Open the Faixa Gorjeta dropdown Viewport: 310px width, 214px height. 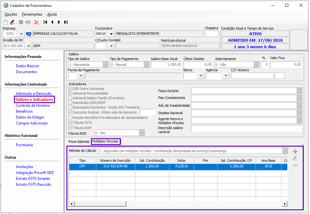(x=299, y=91)
